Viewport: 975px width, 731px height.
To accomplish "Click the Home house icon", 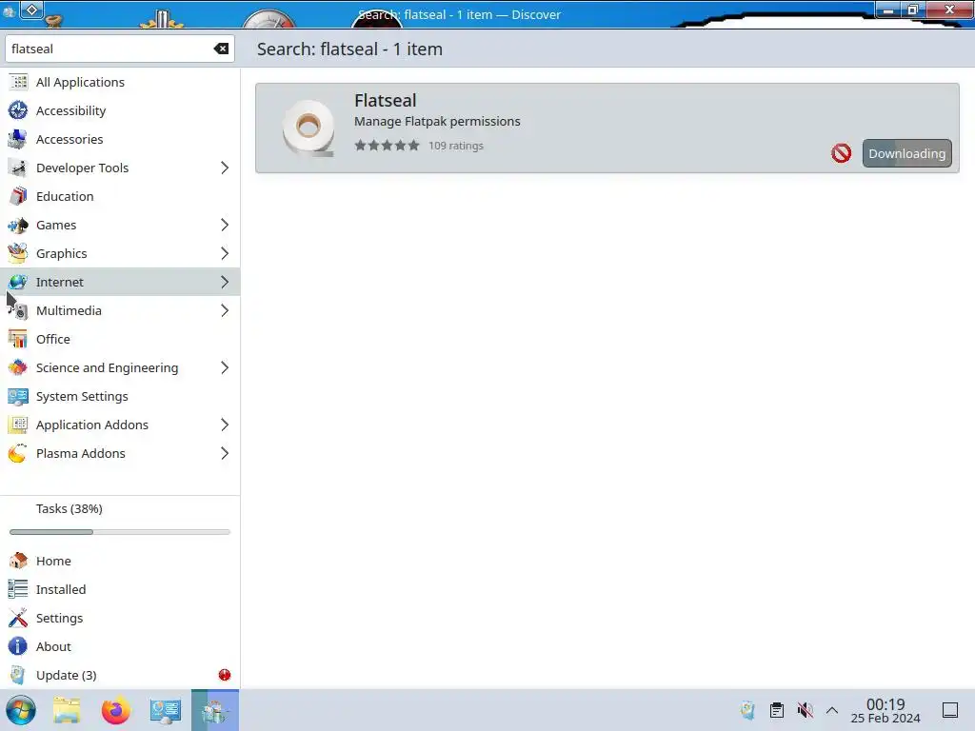I will pyautogui.click(x=18, y=561).
